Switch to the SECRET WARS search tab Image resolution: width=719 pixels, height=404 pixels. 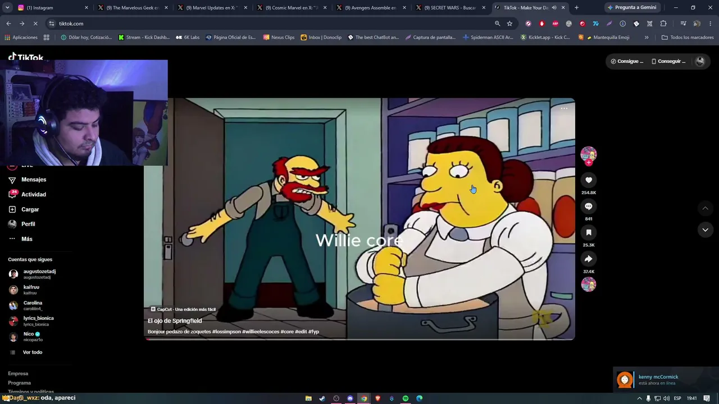coord(451,8)
